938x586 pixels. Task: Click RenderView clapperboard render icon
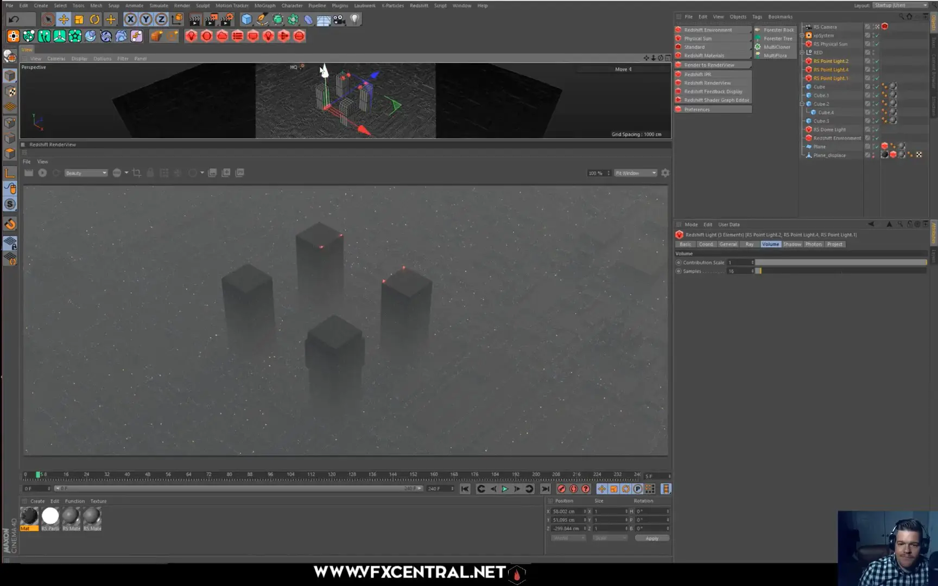pyautogui.click(x=29, y=173)
